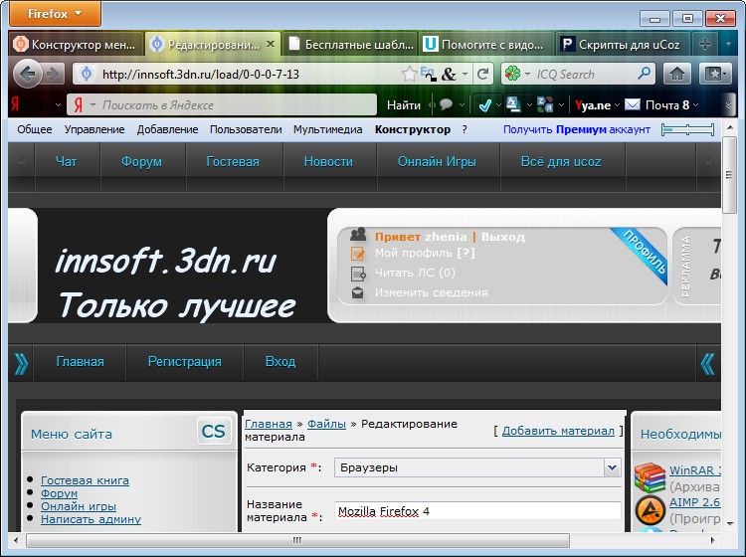Click the Регистрация navigation link
The image size is (746, 557).
coord(185,361)
